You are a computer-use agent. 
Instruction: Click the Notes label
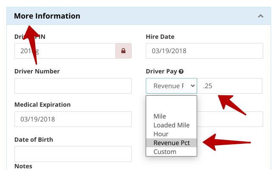click(23, 166)
